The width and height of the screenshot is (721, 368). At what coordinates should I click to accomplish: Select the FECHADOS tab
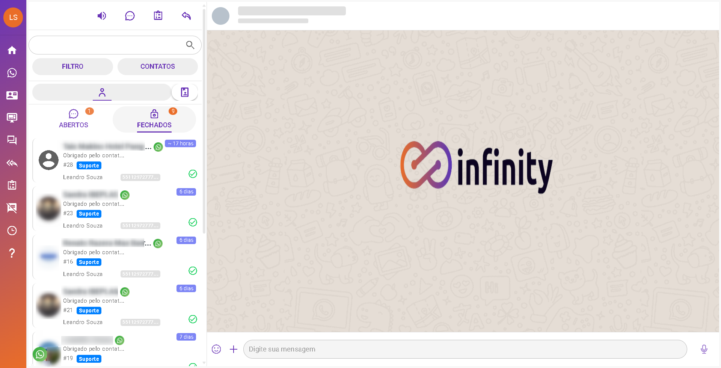154,119
